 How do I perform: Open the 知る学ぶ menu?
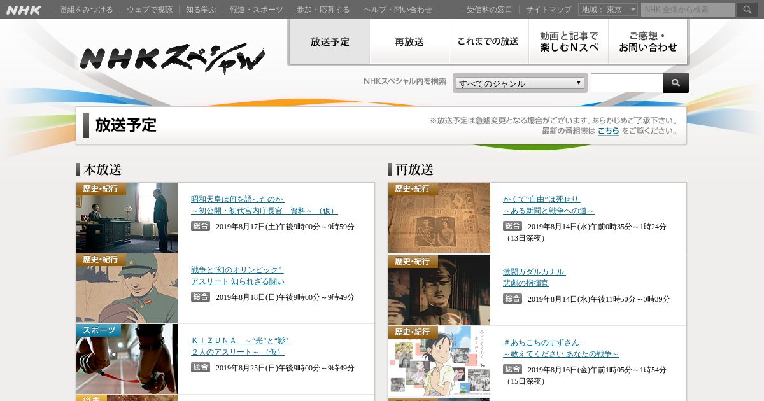coord(201,10)
